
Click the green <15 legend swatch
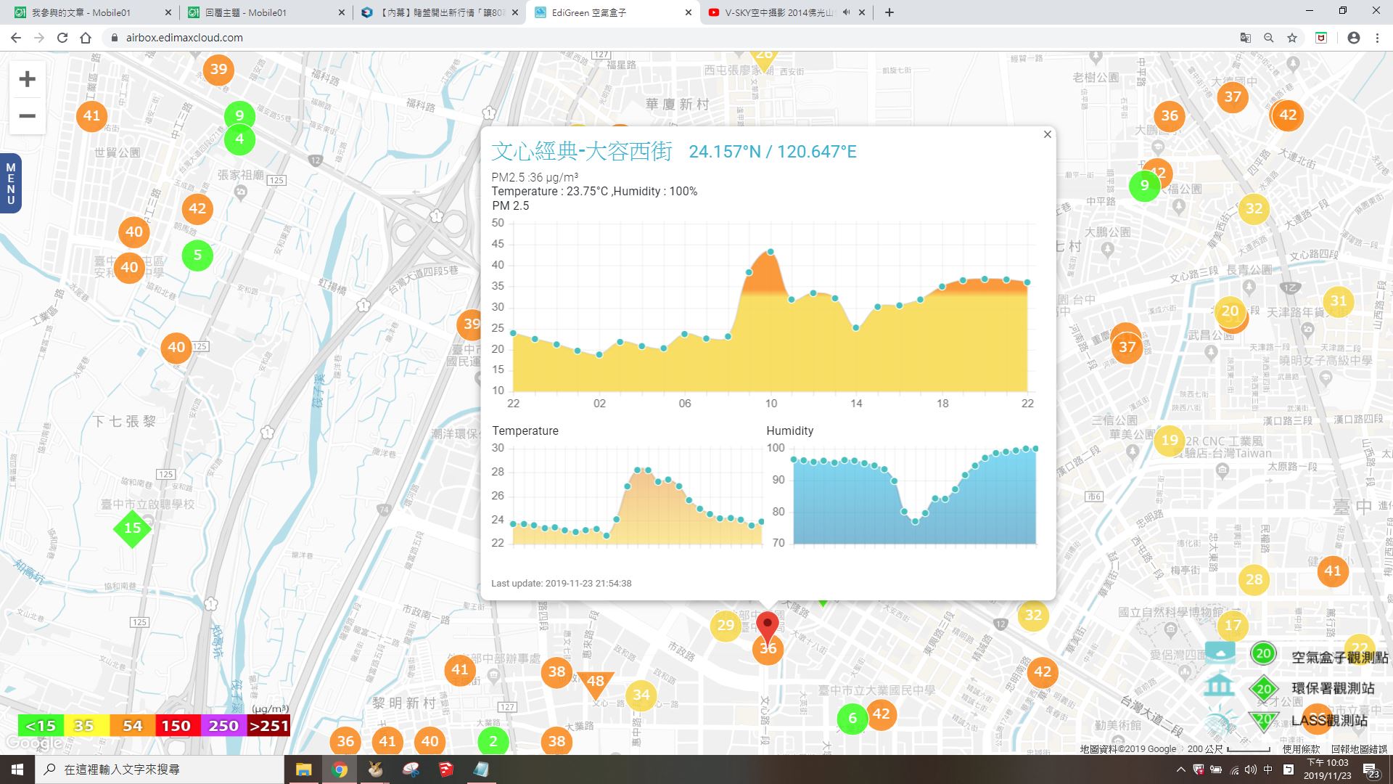[x=41, y=725]
